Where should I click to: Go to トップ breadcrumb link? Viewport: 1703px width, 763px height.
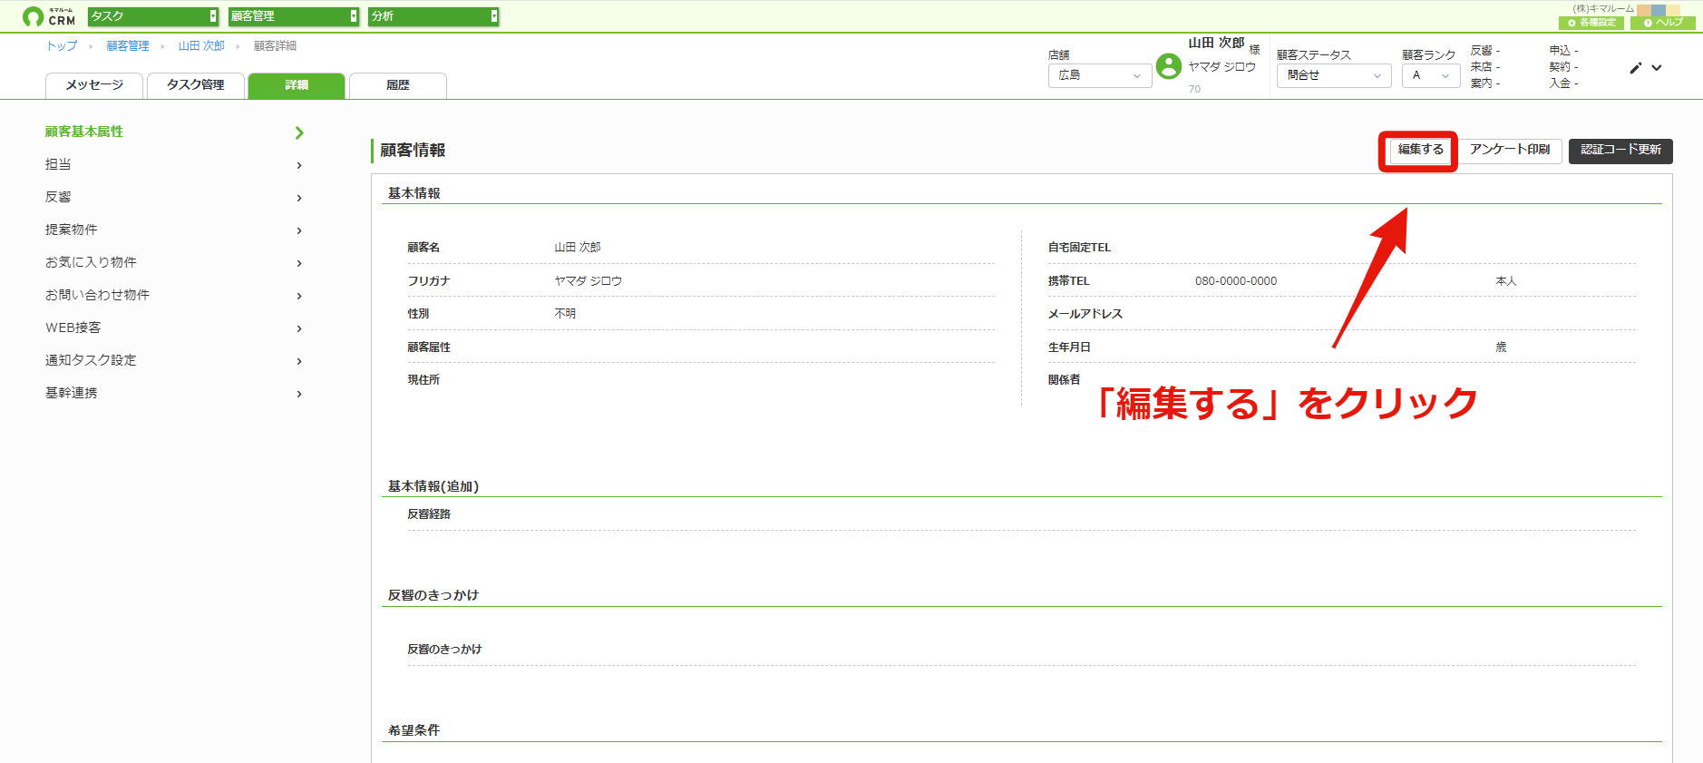(x=62, y=46)
